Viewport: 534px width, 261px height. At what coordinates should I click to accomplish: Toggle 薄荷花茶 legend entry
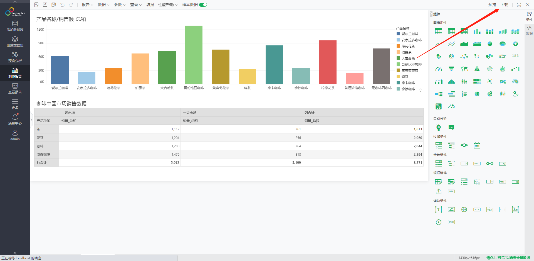(x=408, y=46)
